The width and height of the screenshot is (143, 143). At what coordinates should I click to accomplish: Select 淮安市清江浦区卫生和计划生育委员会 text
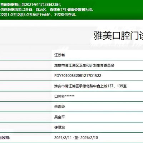[84, 65]
